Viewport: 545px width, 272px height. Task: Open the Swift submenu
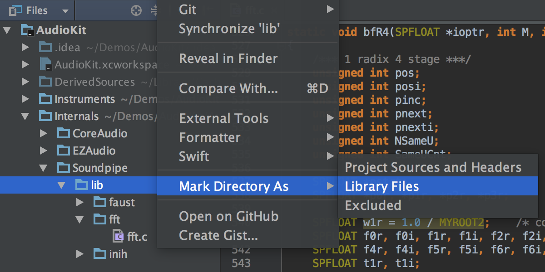tap(248, 156)
